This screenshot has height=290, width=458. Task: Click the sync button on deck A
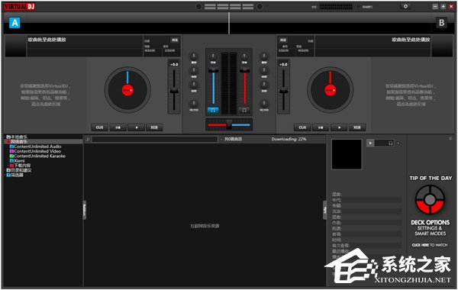pos(154,127)
